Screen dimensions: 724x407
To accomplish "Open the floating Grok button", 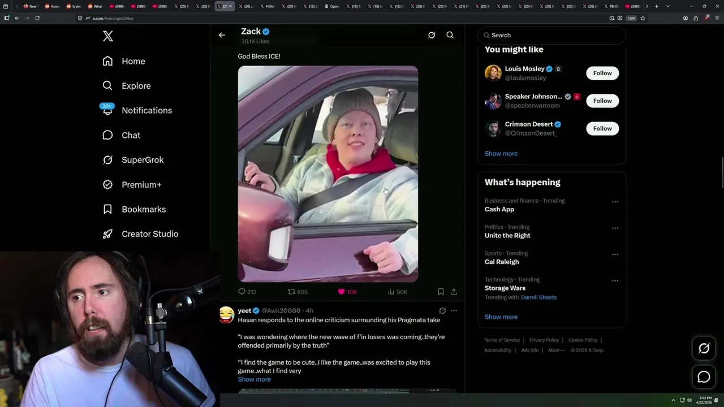I will point(704,349).
